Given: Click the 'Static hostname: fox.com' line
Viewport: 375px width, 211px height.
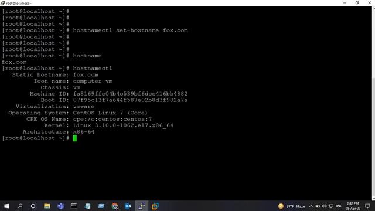Looking at the screenshot, I should pyautogui.click(x=55, y=74).
